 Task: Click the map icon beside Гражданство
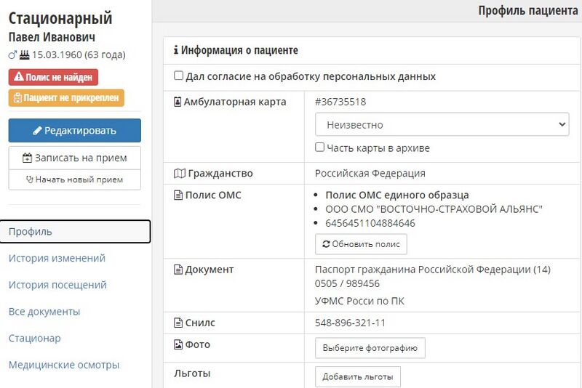[180, 173]
